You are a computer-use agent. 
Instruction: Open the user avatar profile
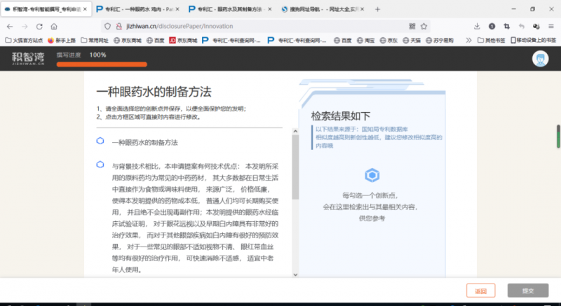click(x=540, y=59)
